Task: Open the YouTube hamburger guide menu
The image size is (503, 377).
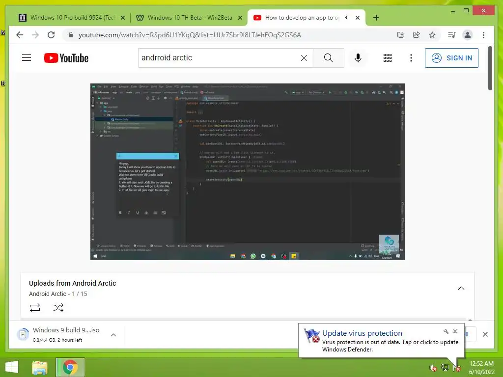Action: coord(27,58)
